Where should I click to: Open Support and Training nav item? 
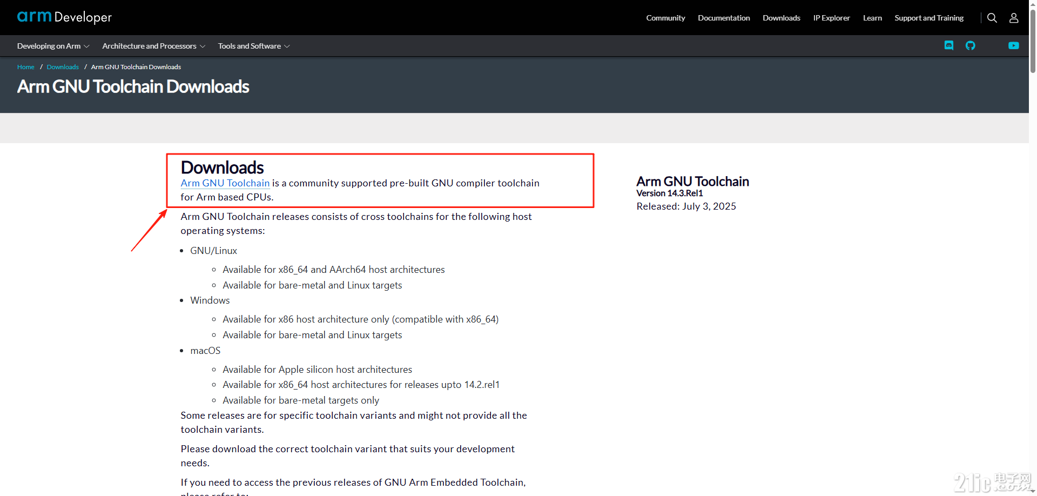pyautogui.click(x=929, y=18)
